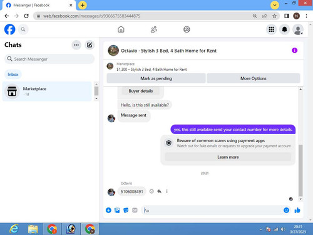Open the browser zoom magnifier icon
The image size is (313, 235).
pyautogui.click(x=255, y=16)
